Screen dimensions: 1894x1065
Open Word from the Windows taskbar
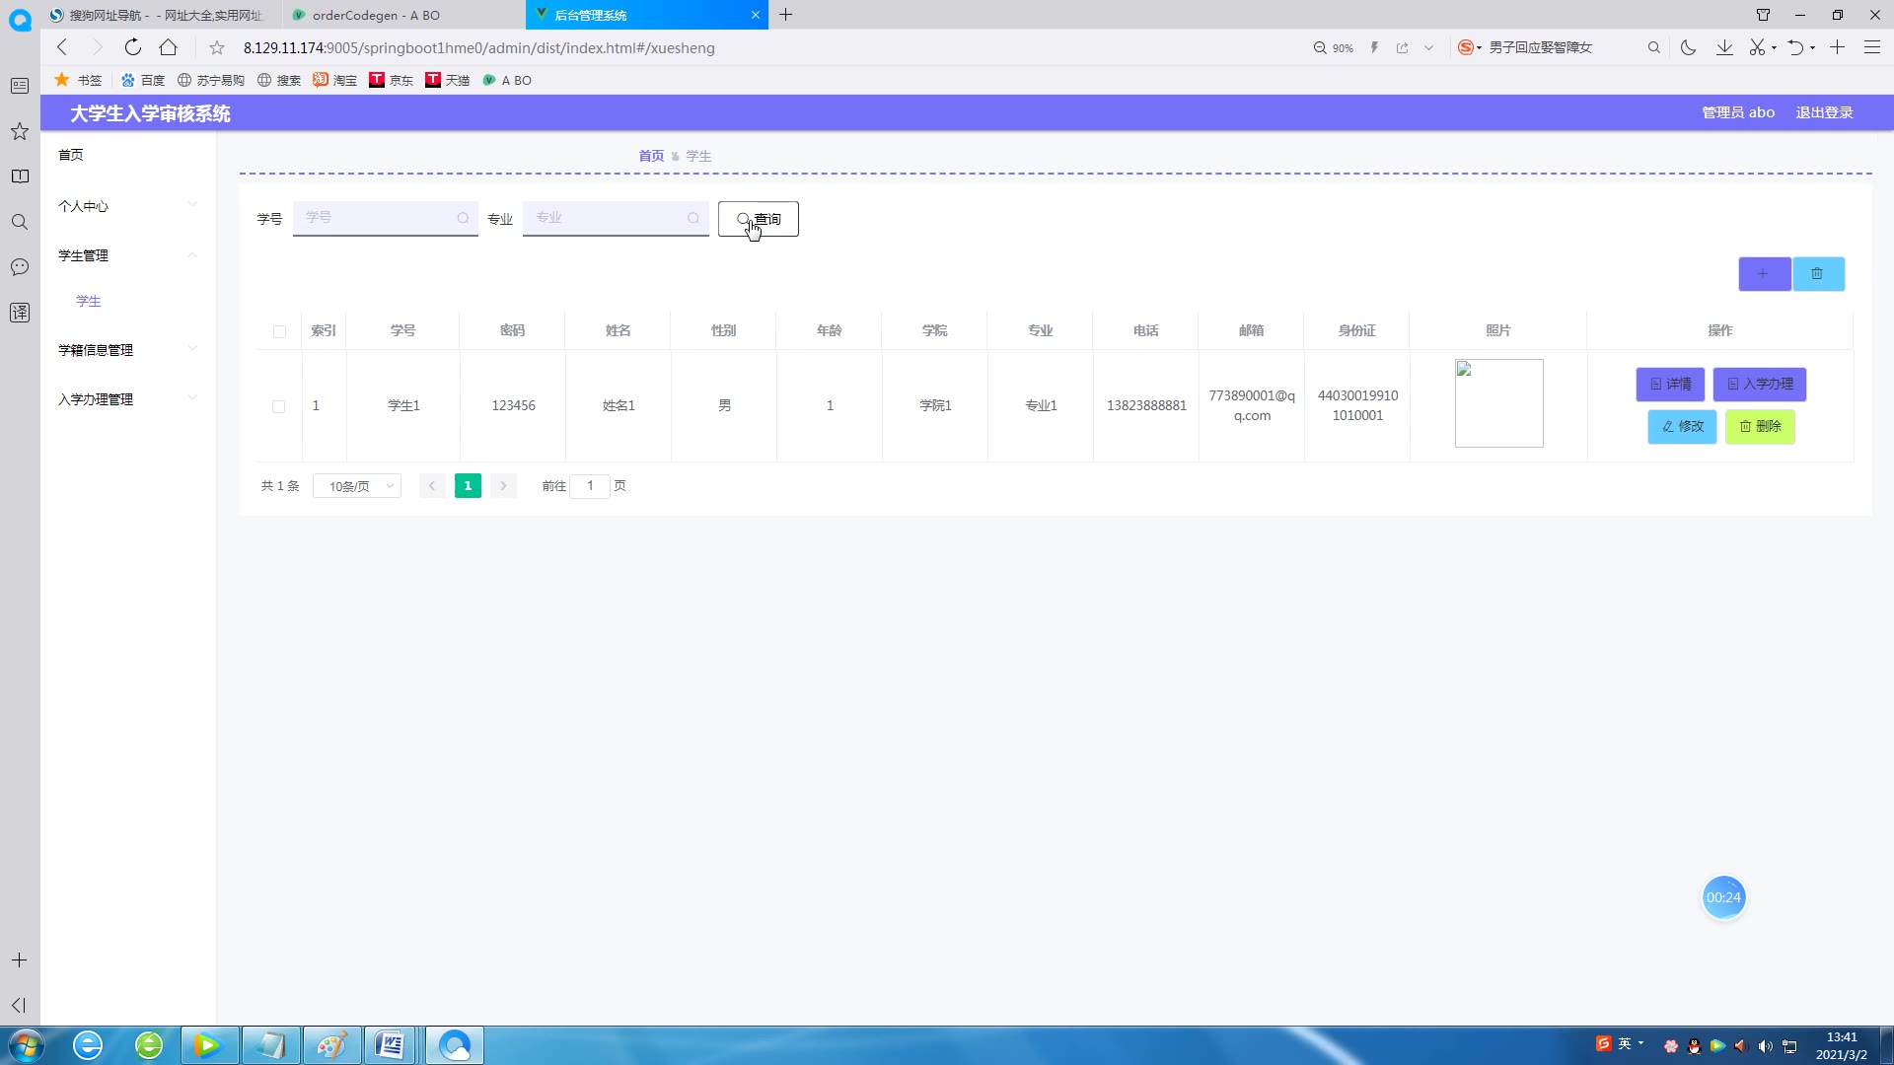pos(391,1045)
